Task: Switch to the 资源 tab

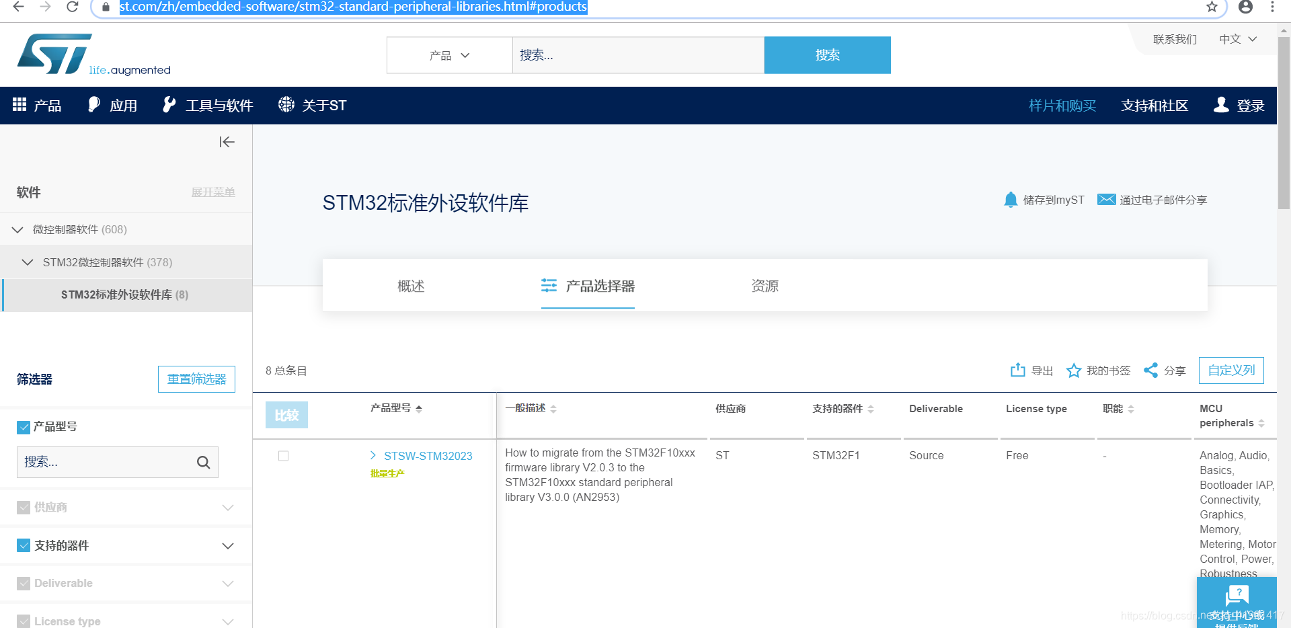Action: coord(765,286)
